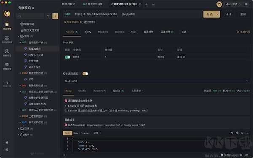Click the sidebar collapse icon at bottom left of editor
253x158 pixels.
click(65, 155)
